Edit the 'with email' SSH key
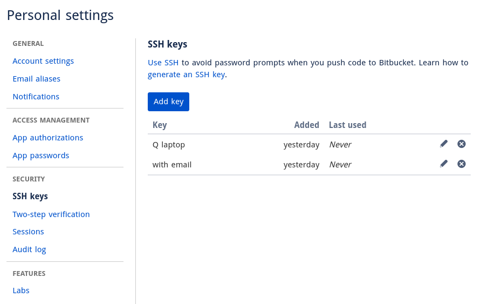This screenshot has width=481, height=304. click(x=444, y=164)
